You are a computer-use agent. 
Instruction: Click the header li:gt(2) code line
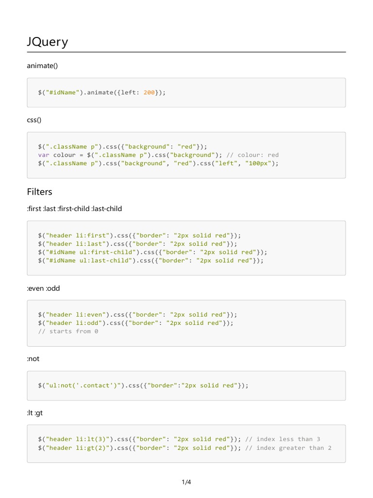(139, 448)
